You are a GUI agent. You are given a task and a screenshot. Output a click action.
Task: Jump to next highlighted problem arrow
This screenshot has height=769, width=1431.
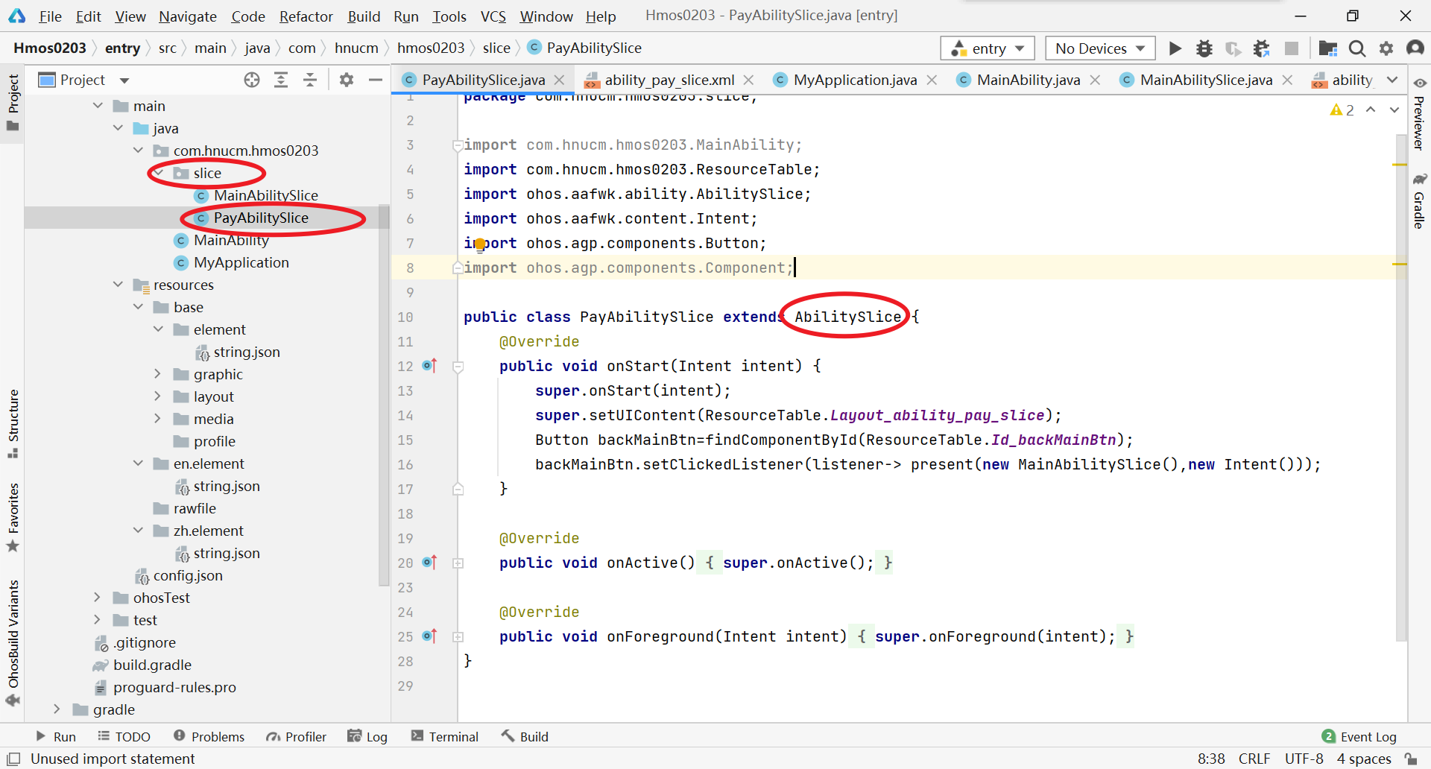1394,110
